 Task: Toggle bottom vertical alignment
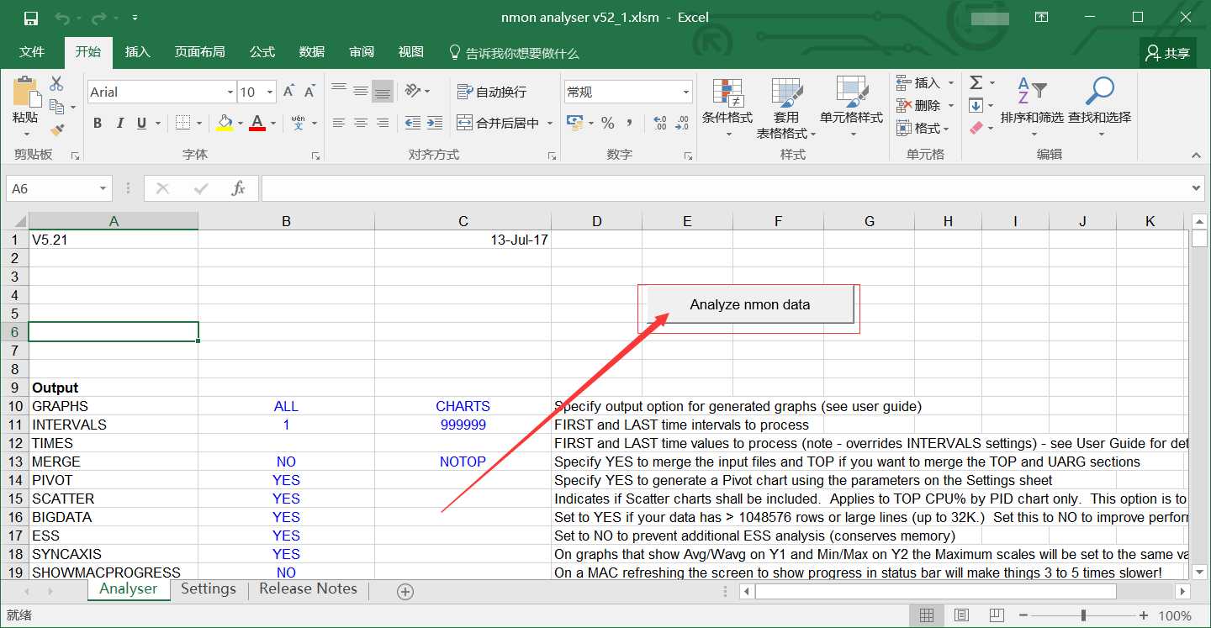click(x=383, y=92)
